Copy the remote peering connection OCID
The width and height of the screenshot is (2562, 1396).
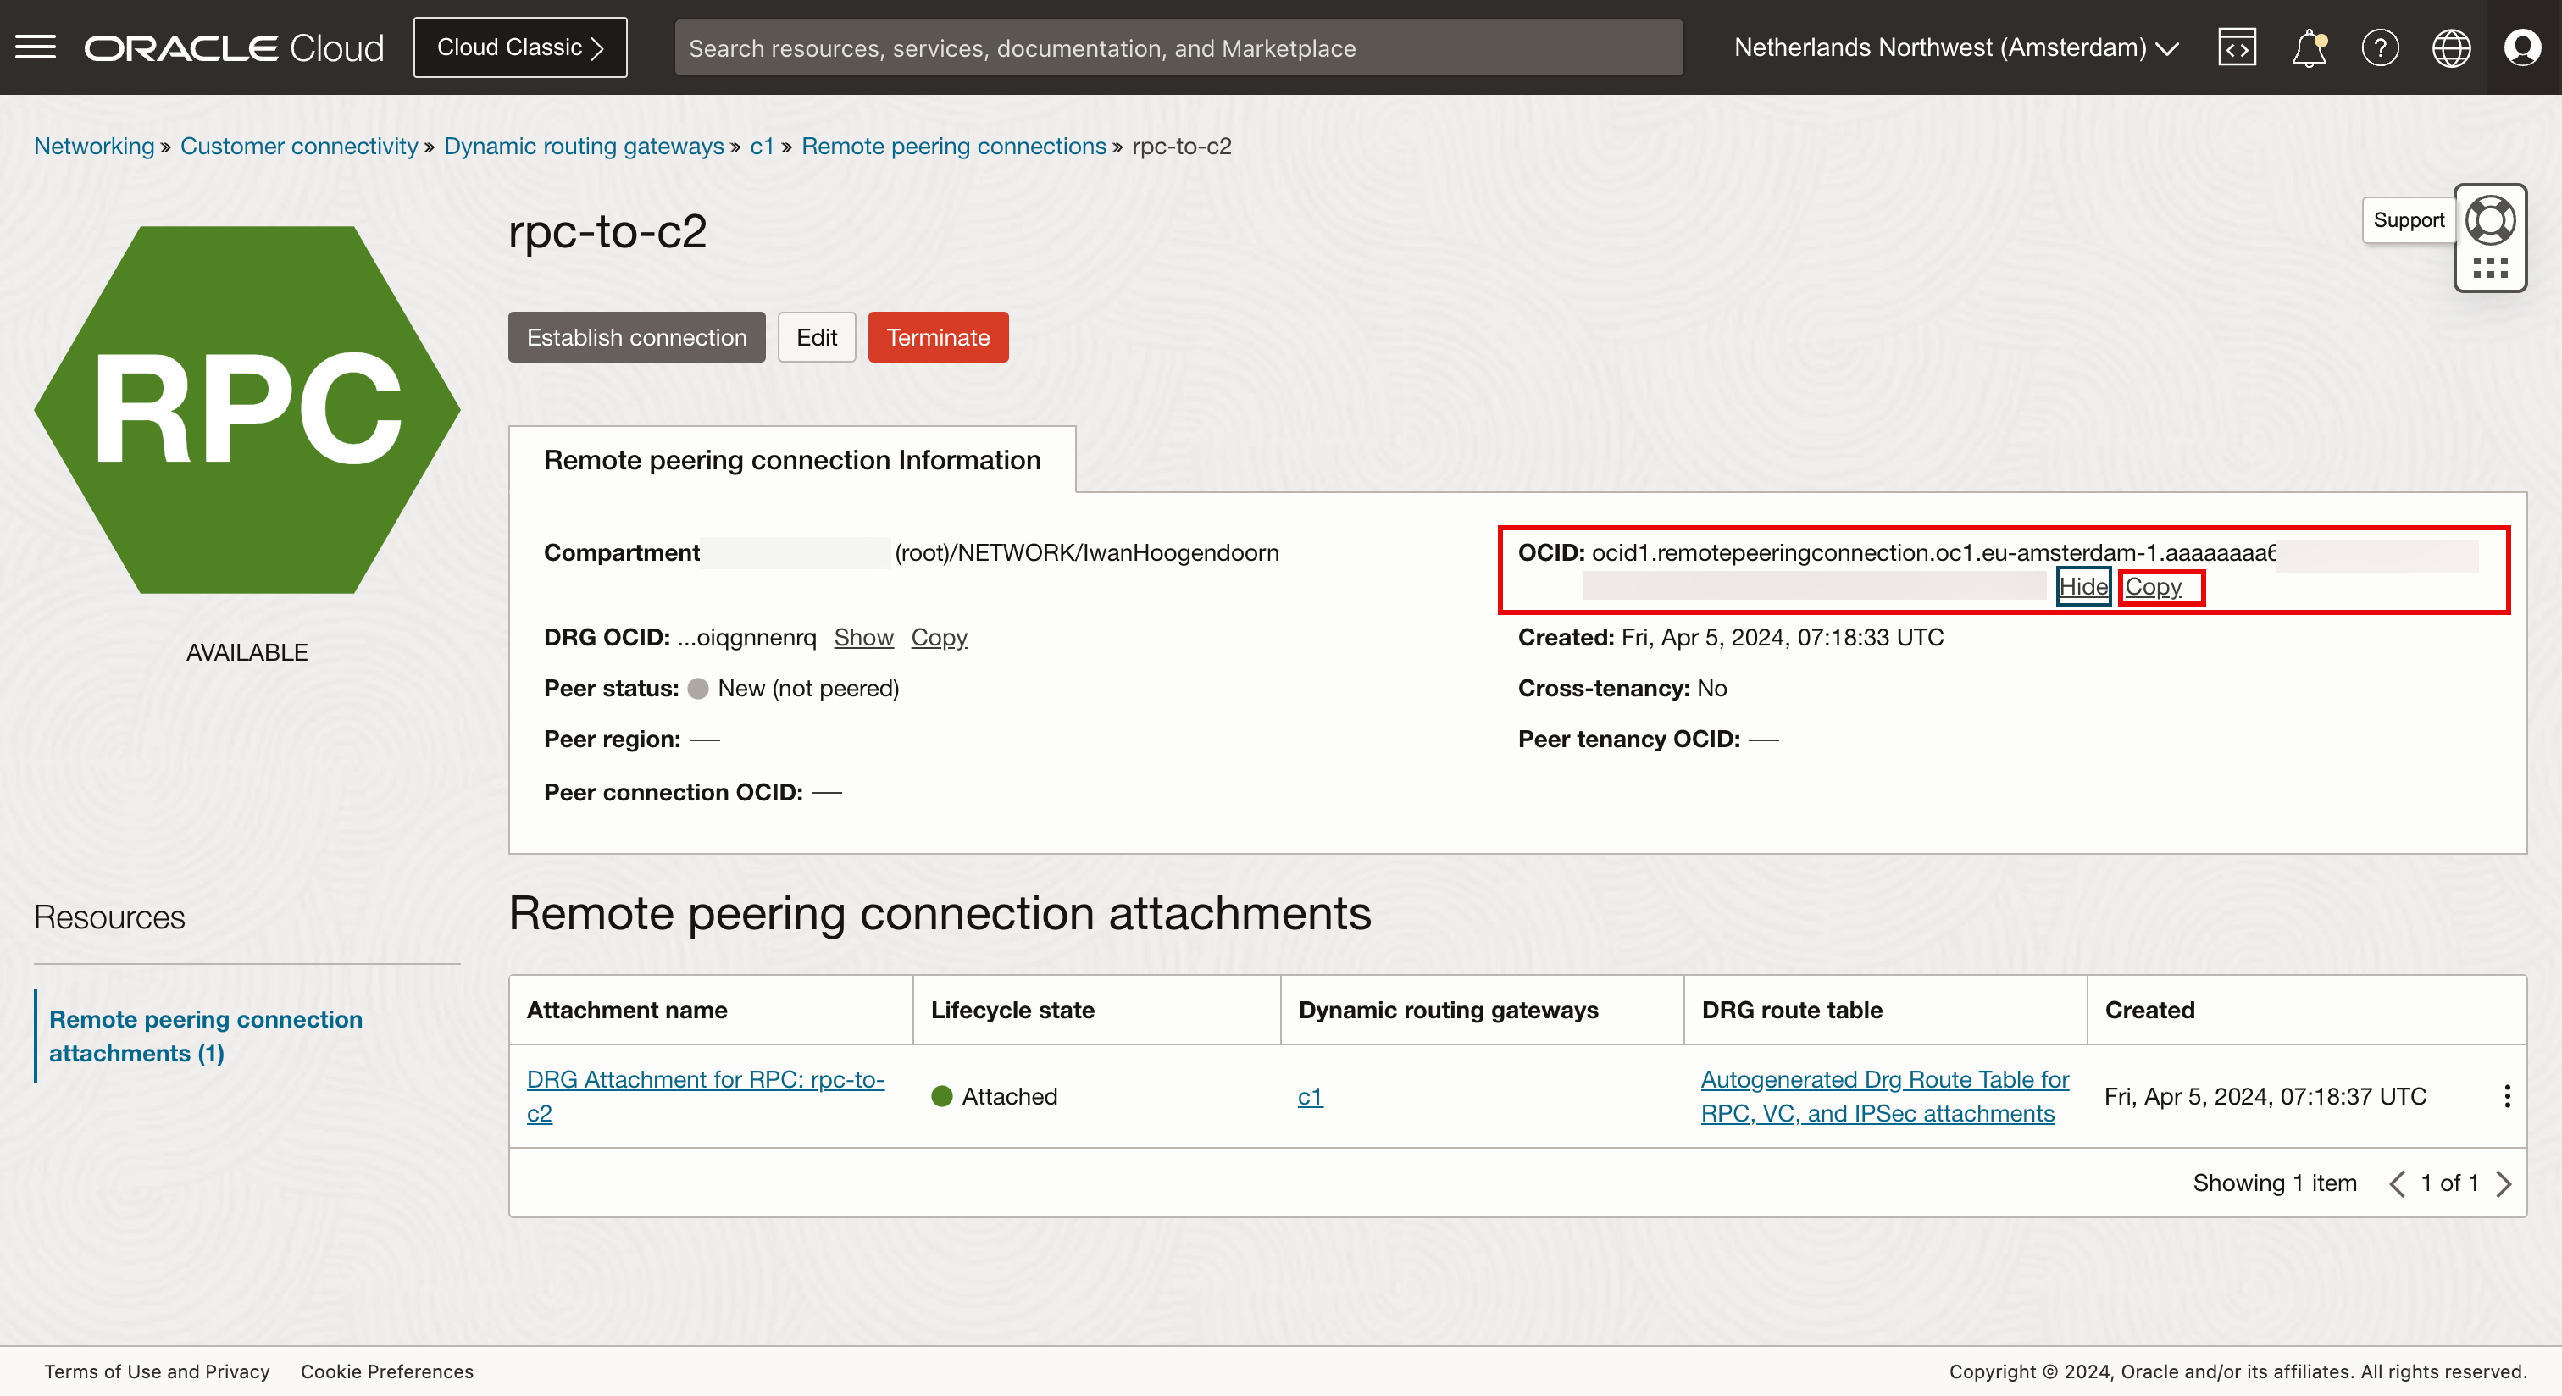tap(2154, 587)
